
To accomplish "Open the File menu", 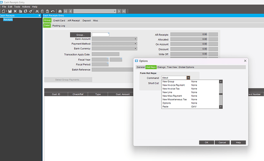I will click(x=4, y=7).
